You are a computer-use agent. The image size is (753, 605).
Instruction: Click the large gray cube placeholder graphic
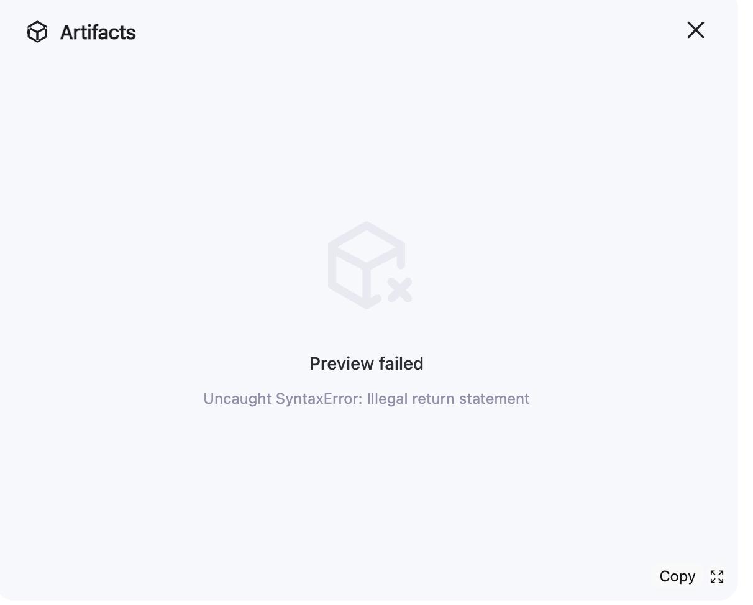pyautogui.click(x=369, y=265)
